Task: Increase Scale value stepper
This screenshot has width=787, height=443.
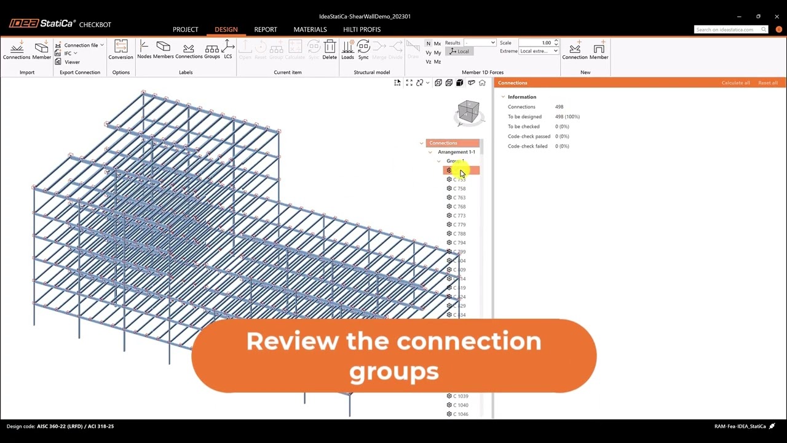Action: click(556, 41)
